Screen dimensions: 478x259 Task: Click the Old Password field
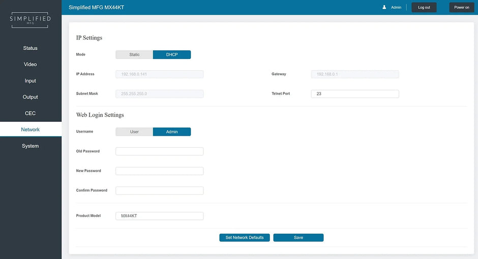(x=160, y=151)
